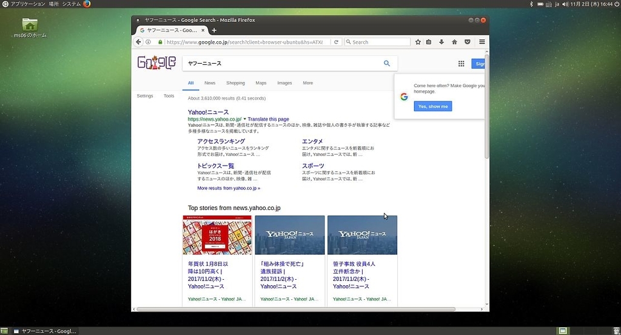Click the blue Sign in button
Viewport: 621px width, 335px height.
[478, 64]
